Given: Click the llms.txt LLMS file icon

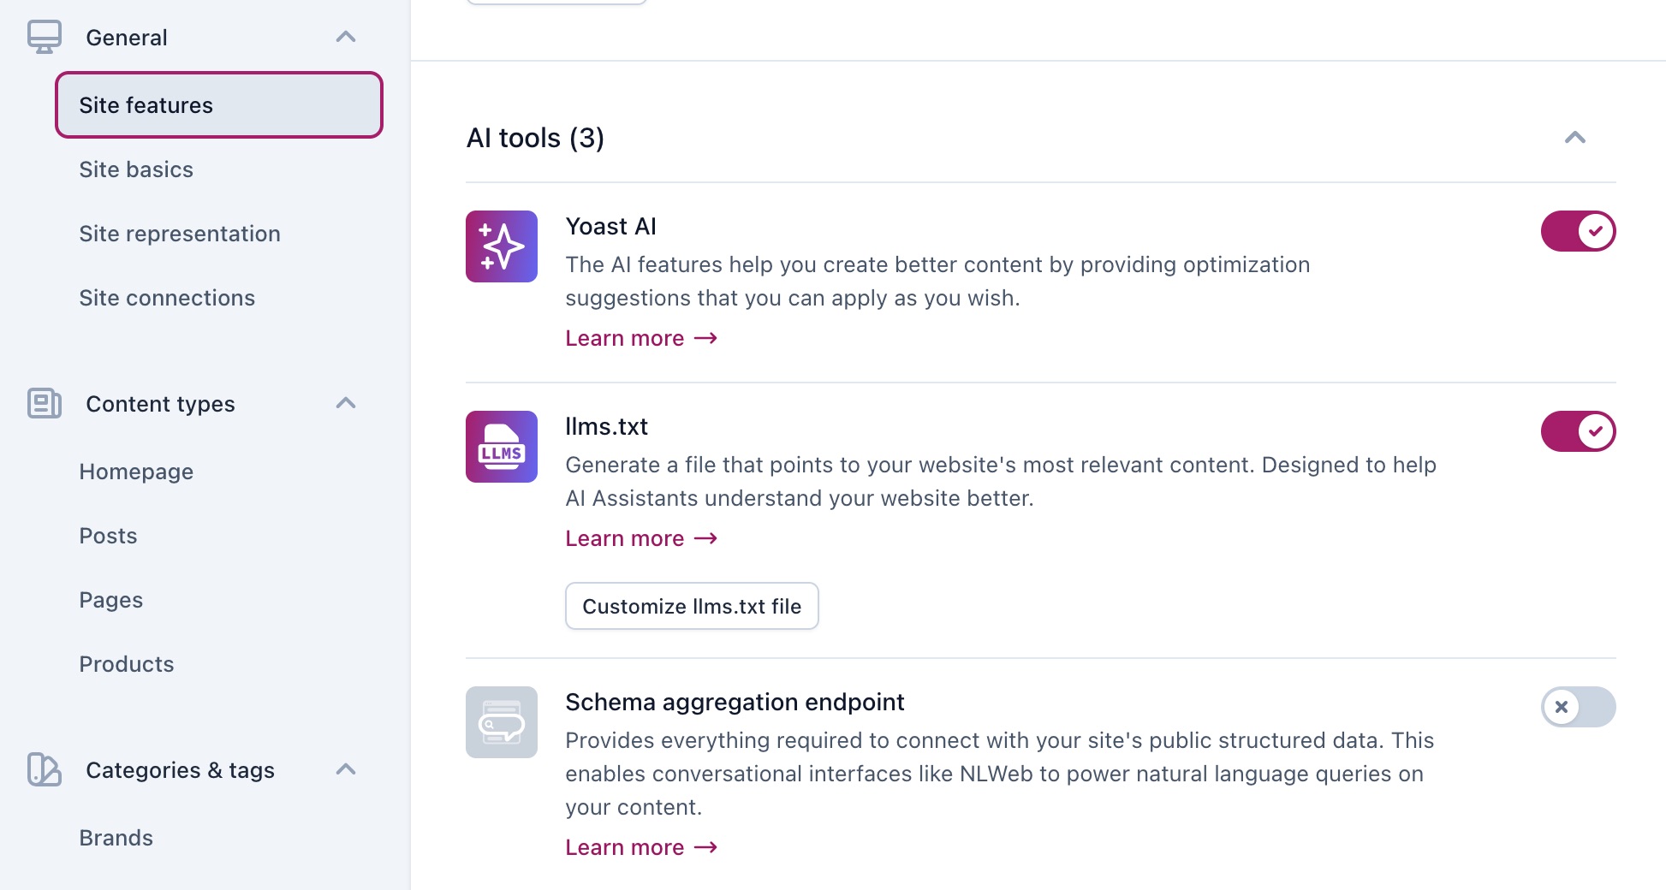Looking at the screenshot, I should point(501,447).
